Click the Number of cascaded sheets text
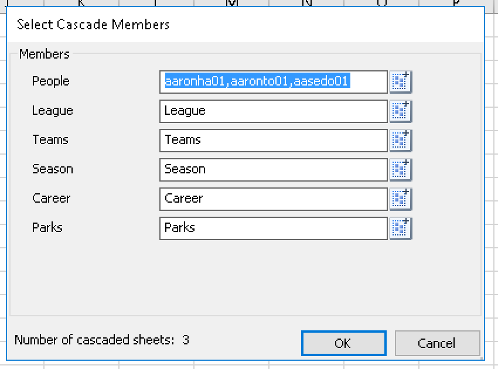 pos(101,340)
